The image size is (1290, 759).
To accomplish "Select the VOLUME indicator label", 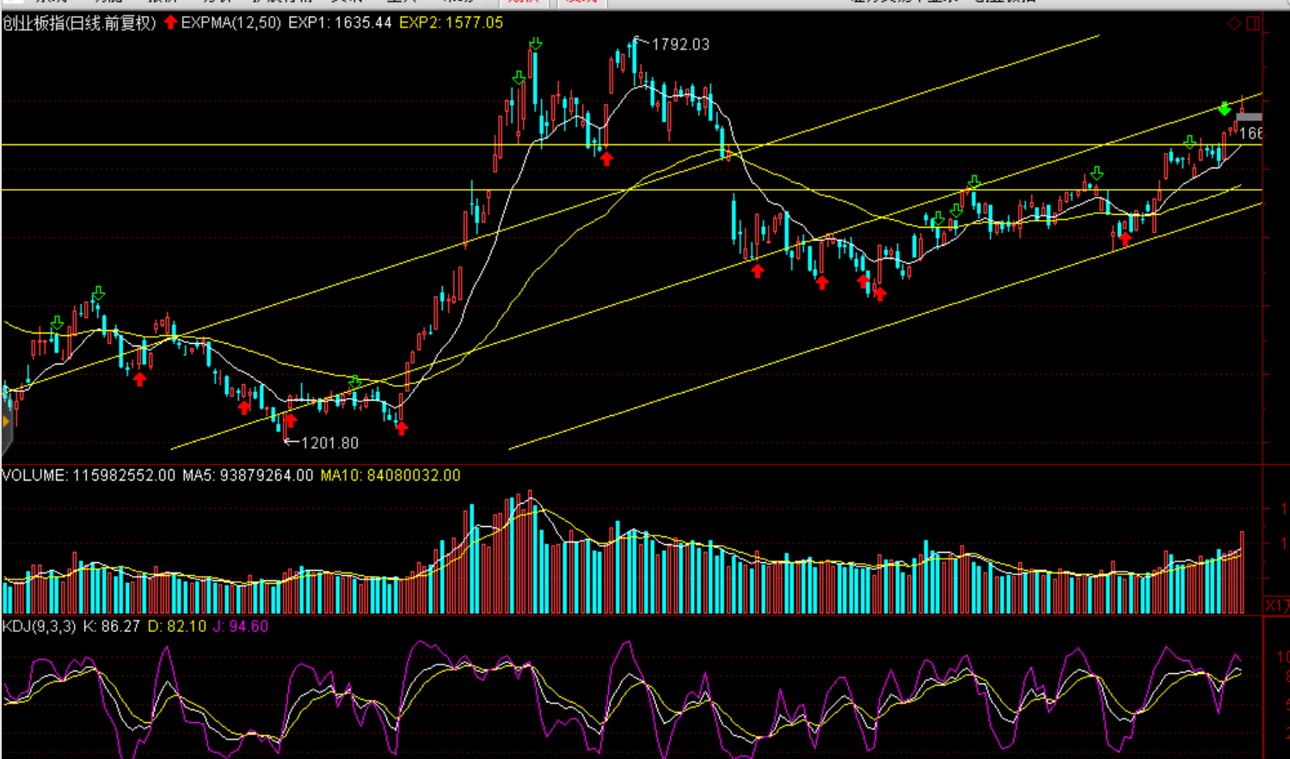I will pyautogui.click(x=34, y=475).
